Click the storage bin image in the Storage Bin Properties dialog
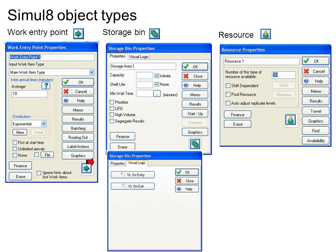Image resolution: width=336 pixels, height=252 pixels. pos(195,143)
